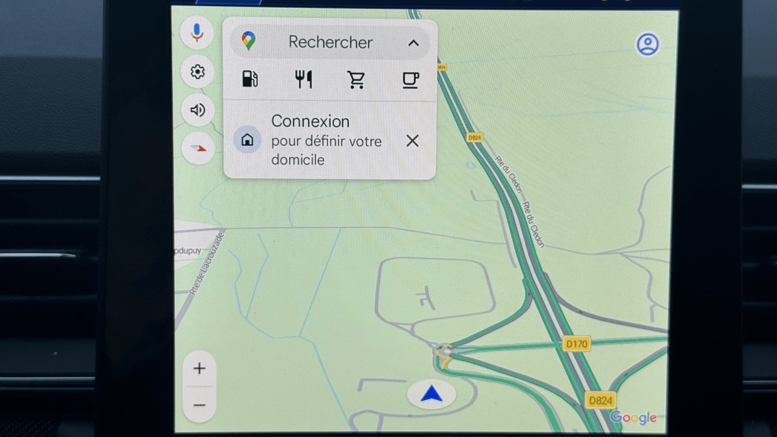Image resolution: width=777 pixels, height=437 pixels.
Task: Open the account profile avatar
Action: coord(648,44)
